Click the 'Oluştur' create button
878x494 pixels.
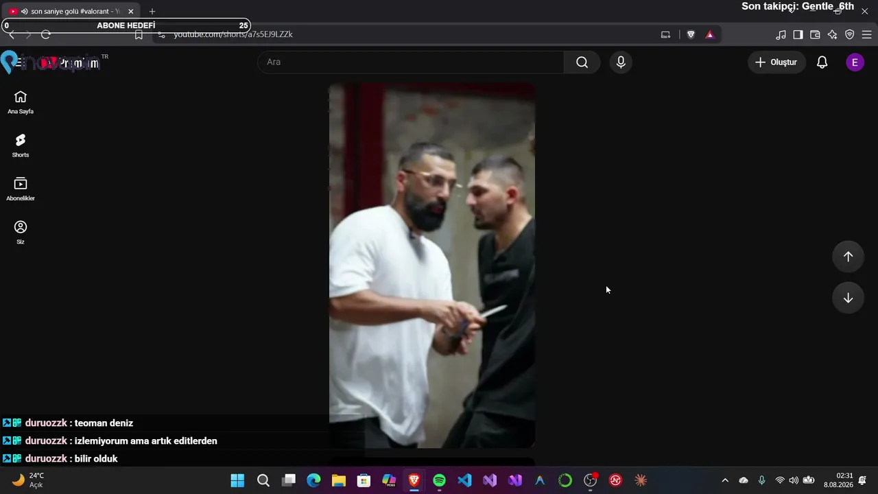click(776, 62)
